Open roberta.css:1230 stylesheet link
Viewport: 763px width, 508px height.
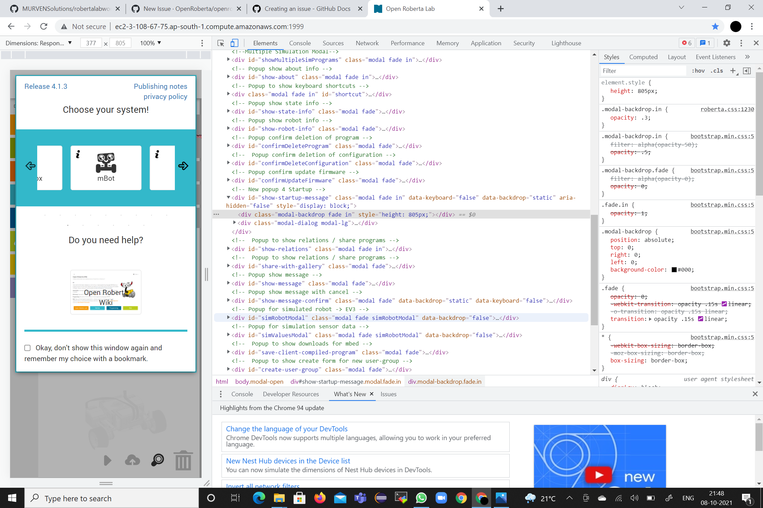(x=727, y=109)
